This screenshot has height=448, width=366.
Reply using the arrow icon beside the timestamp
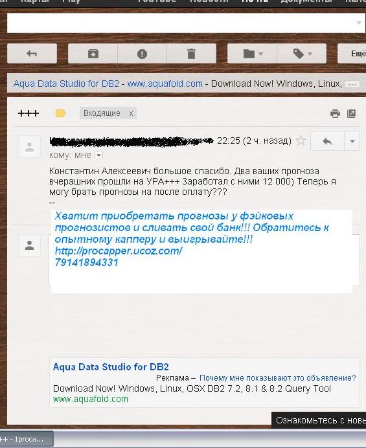(x=327, y=141)
